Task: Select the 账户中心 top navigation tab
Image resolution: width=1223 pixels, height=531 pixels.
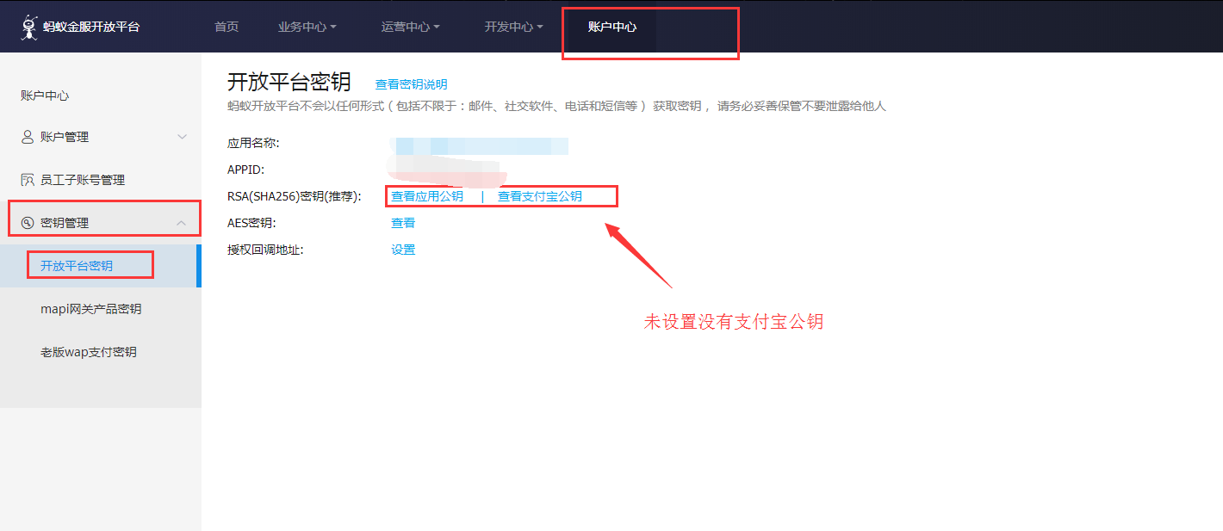Action: coord(612,27)
